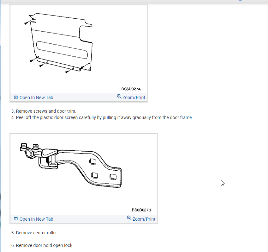268x252 pixels.
Task: Click the new-tab icon under door trim diagram
Action: click(16, 98)
